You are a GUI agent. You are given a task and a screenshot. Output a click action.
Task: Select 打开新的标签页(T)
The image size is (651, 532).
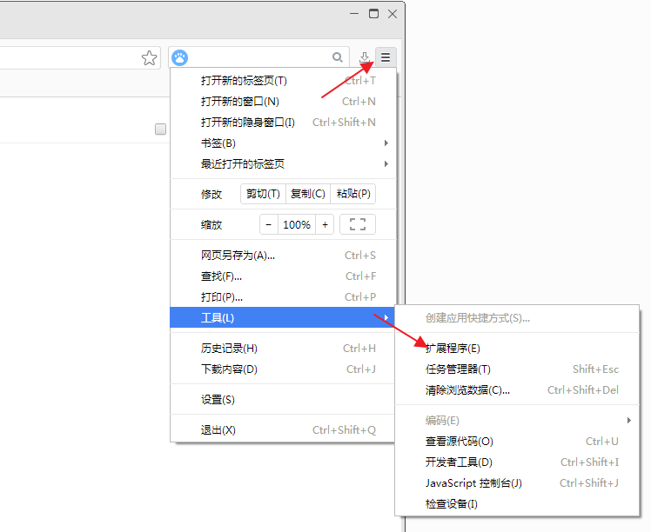click(282, 81)
